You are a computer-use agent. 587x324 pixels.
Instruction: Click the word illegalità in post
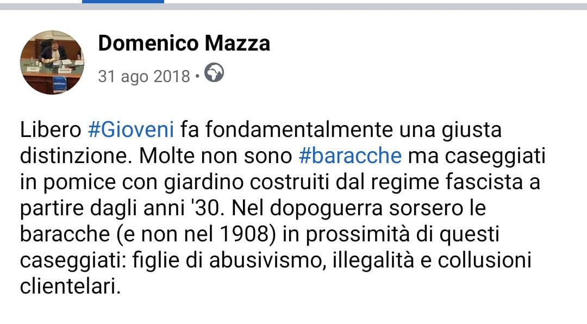pos(373,260)
